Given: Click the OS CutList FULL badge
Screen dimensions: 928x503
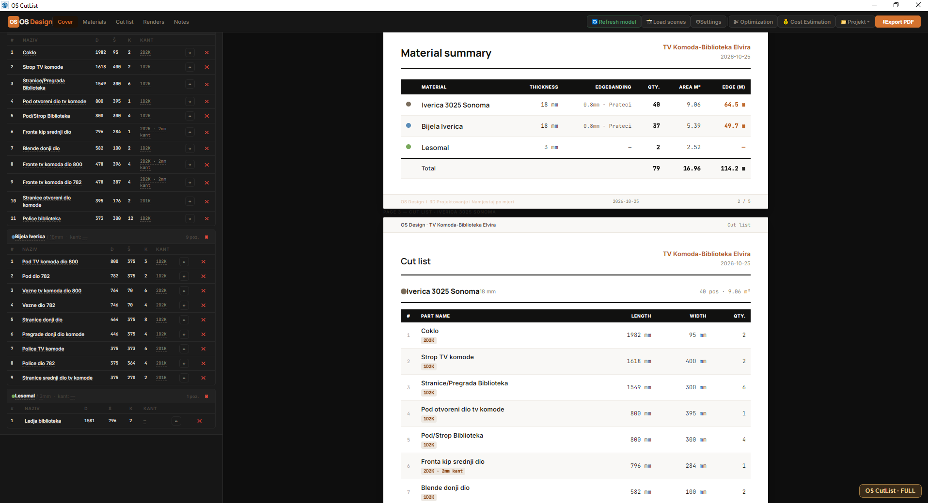Looking at the screenshot, I should coord(890,491).
